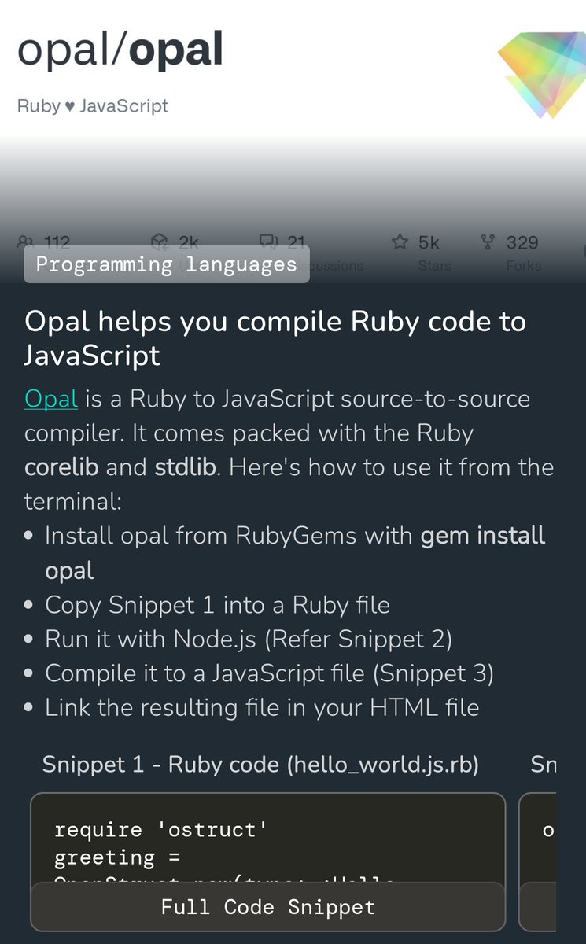Viewport: 586px width, 944px height.
Task: Select the bold word stdlib
Action: click(x=186, y=467)
